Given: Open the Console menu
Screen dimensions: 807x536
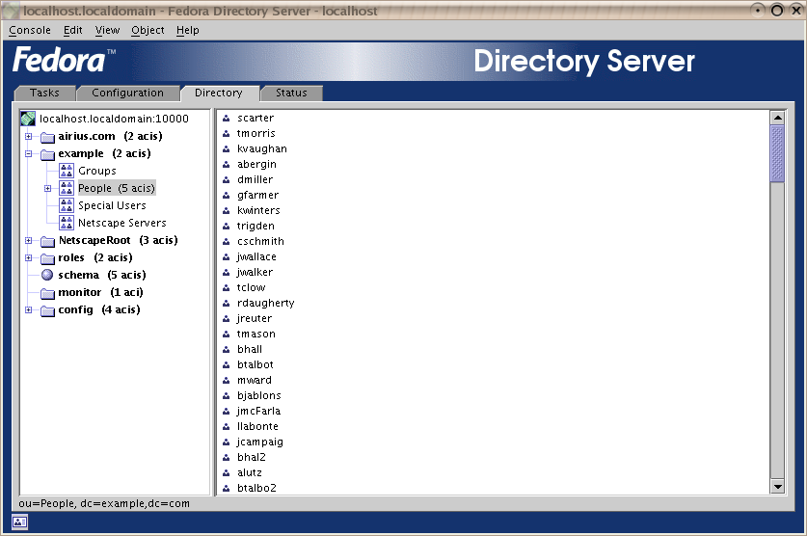Looking at the screenshot, I should (30, 30).
